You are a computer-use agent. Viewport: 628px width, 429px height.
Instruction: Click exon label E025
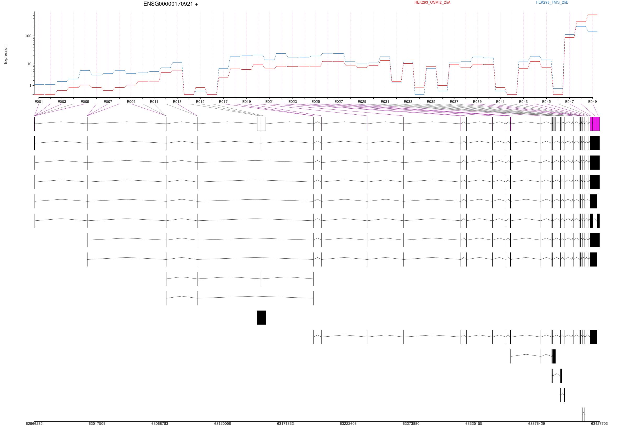point(316,102)
